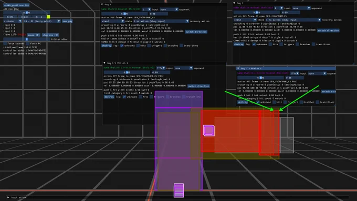Collapse the Guy 1 window
Screen dimensions: 357x201
102,4
